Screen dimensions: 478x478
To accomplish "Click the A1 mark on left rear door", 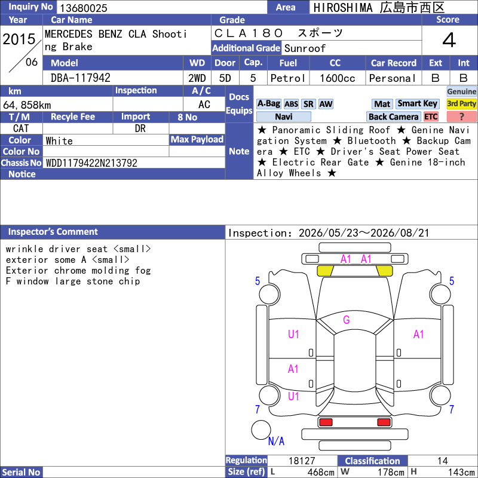I will point(293,369).
